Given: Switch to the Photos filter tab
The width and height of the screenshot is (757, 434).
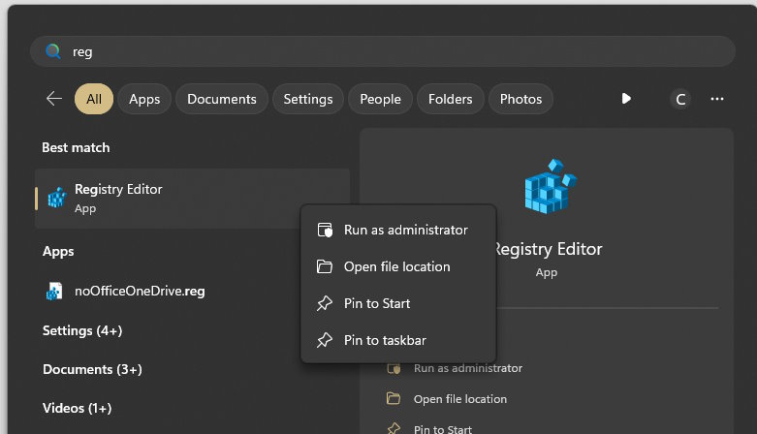Looking at the screenshot, I should pyautogui.click(x=520, y=99).
